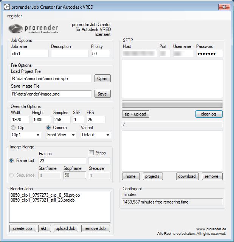Click the remove Job button
The width and height of the screenshot is (234, 242).
96,228
